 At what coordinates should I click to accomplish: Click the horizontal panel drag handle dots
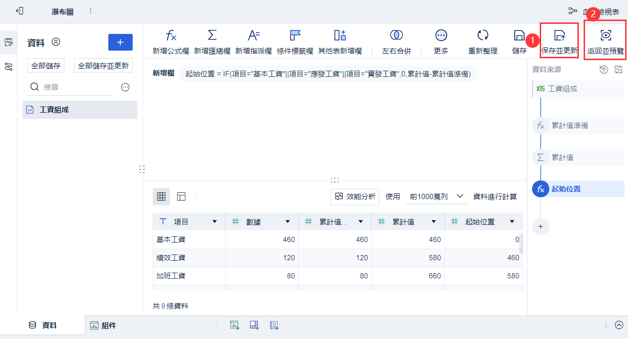[335, 180]
